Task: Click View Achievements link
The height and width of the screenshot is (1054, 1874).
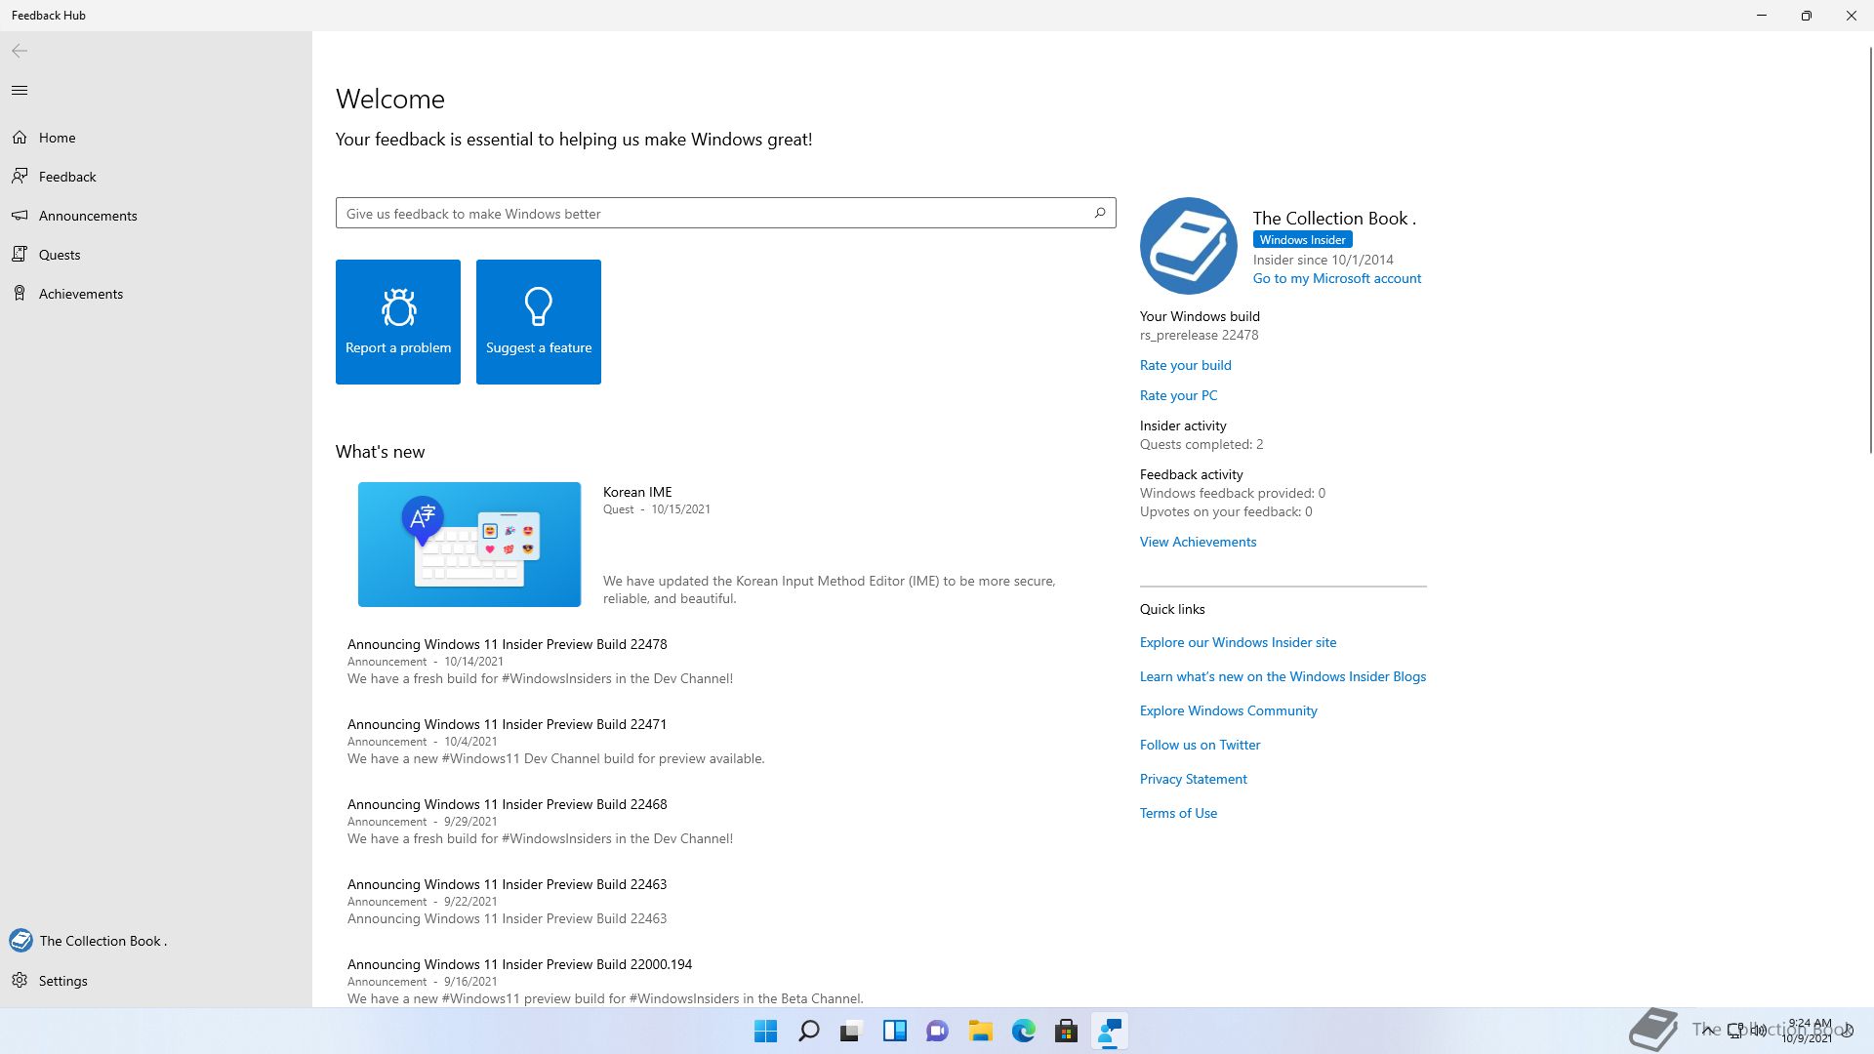Action: [1199, 542]
